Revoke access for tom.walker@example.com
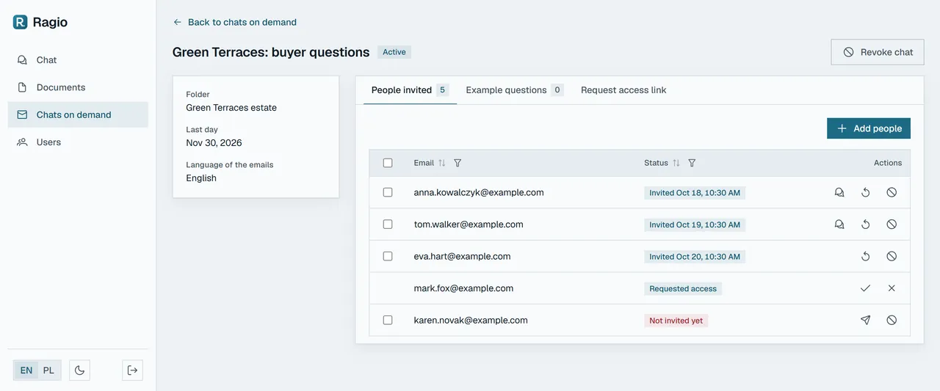Screen dimensions: 940x391 coord(892,224)
